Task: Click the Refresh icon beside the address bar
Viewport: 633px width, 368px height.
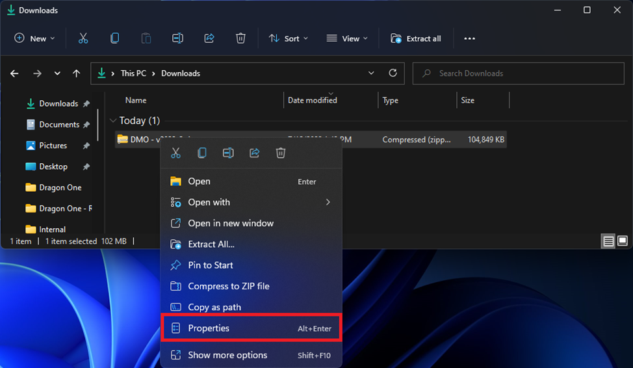Action: point(393,73)
